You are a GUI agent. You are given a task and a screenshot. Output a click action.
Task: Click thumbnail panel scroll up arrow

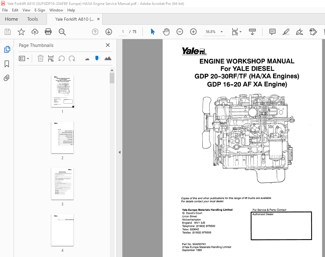point(112,70)
